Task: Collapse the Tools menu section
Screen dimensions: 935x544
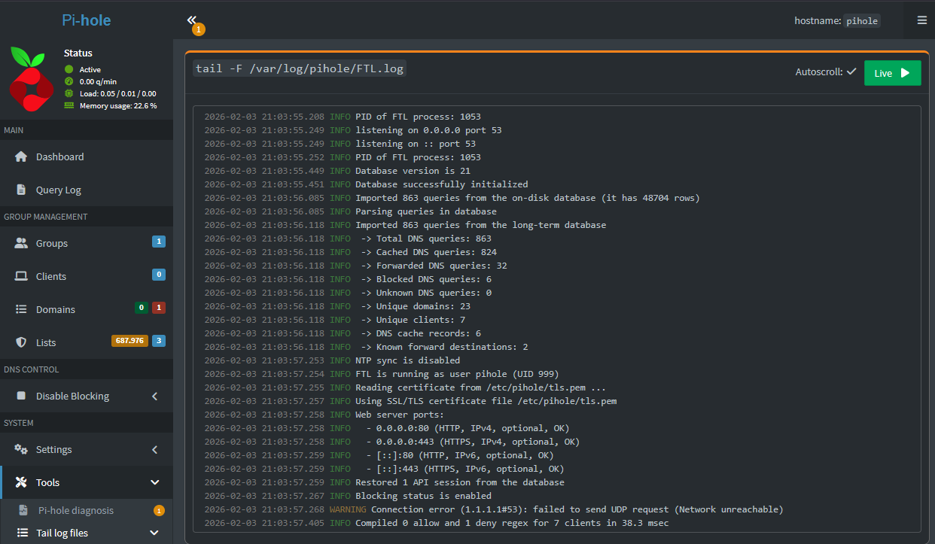Action: (154, 483)
